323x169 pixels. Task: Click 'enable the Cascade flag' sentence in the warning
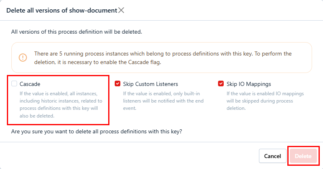[134, 62]
